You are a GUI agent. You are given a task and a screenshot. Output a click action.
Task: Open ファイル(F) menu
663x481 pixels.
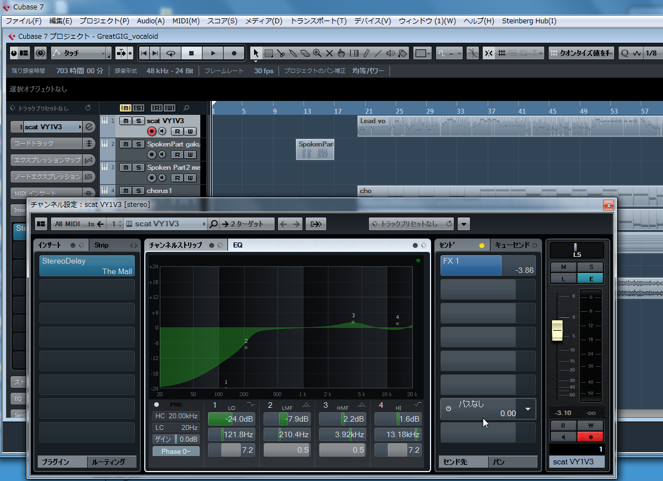[x=24, y=21]
